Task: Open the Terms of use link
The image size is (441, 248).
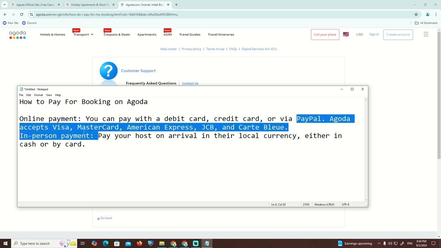Action: [215, 49]
